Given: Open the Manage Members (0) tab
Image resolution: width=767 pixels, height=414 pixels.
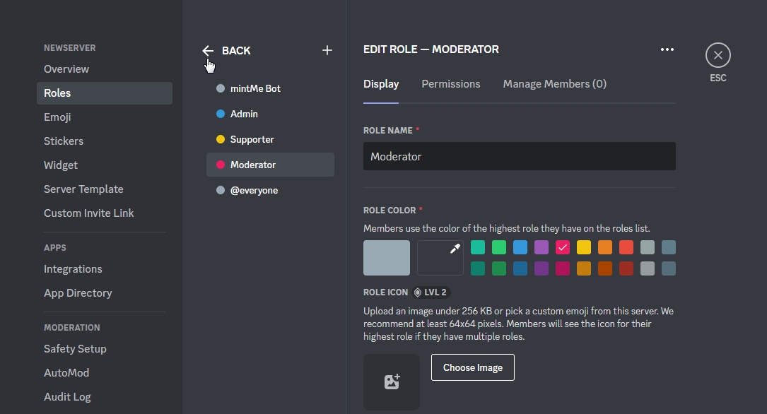Looking at the screenshot, I should [x=554, y=84].
